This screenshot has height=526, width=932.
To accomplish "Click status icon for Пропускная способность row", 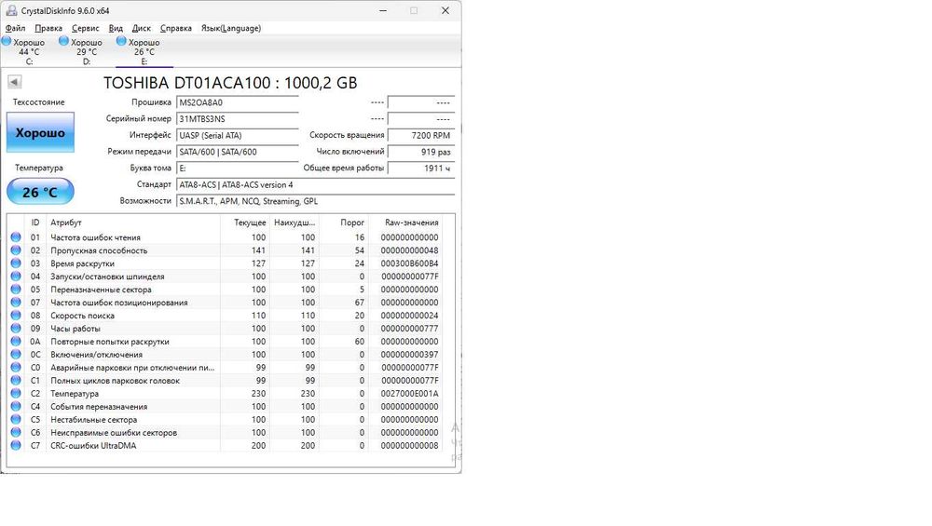I will (x=16, y=250).
